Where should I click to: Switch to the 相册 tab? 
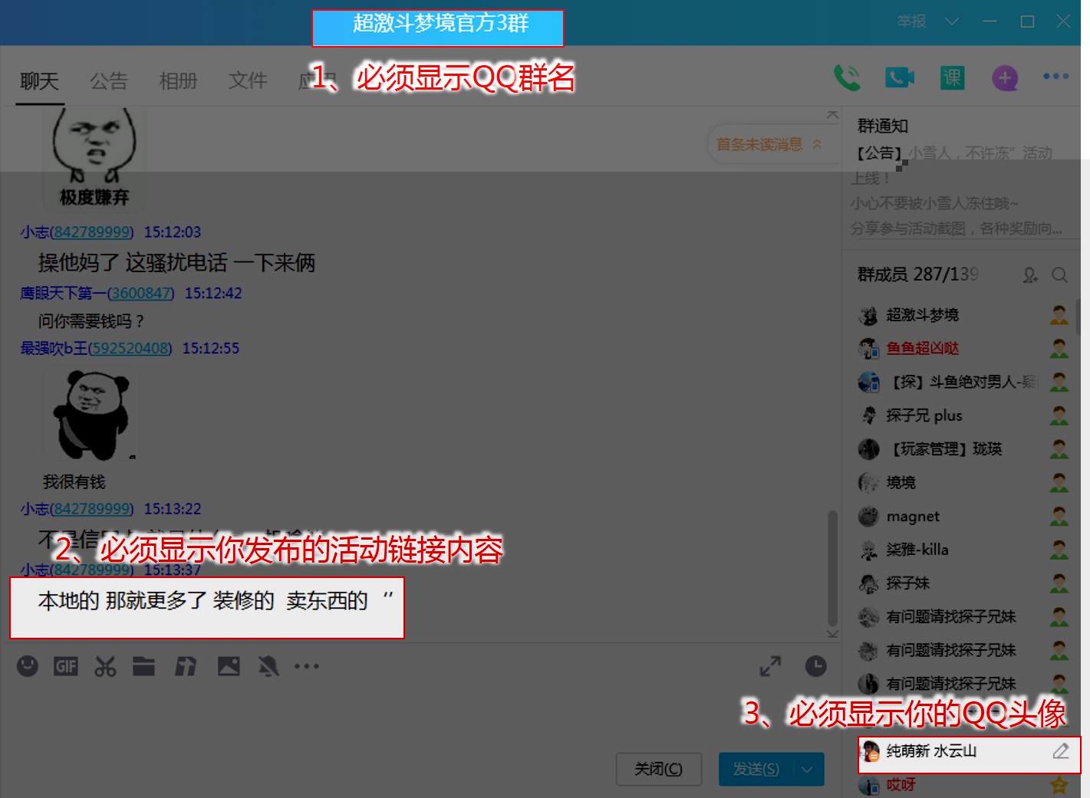pos(178,80)
